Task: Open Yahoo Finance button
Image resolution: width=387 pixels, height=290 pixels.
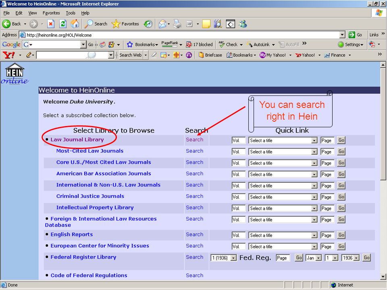Action: [x=335, y=55]
